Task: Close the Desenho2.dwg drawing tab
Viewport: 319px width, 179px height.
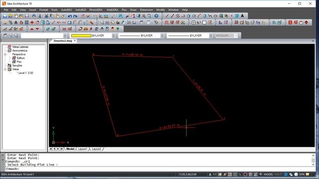Action: point(75,41)
